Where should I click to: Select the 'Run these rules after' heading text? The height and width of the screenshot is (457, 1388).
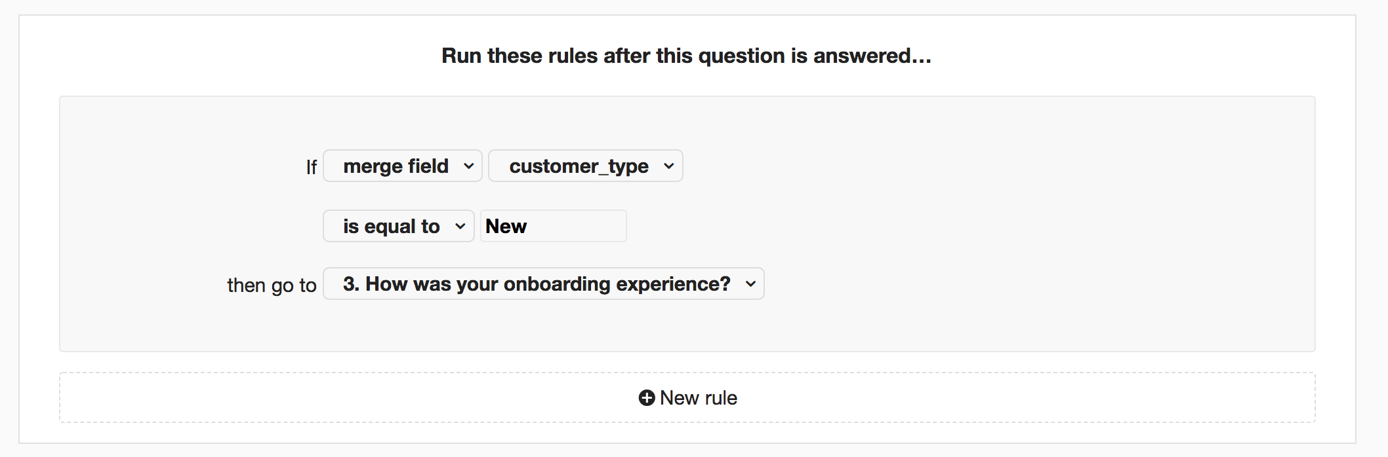click(687, 56)
